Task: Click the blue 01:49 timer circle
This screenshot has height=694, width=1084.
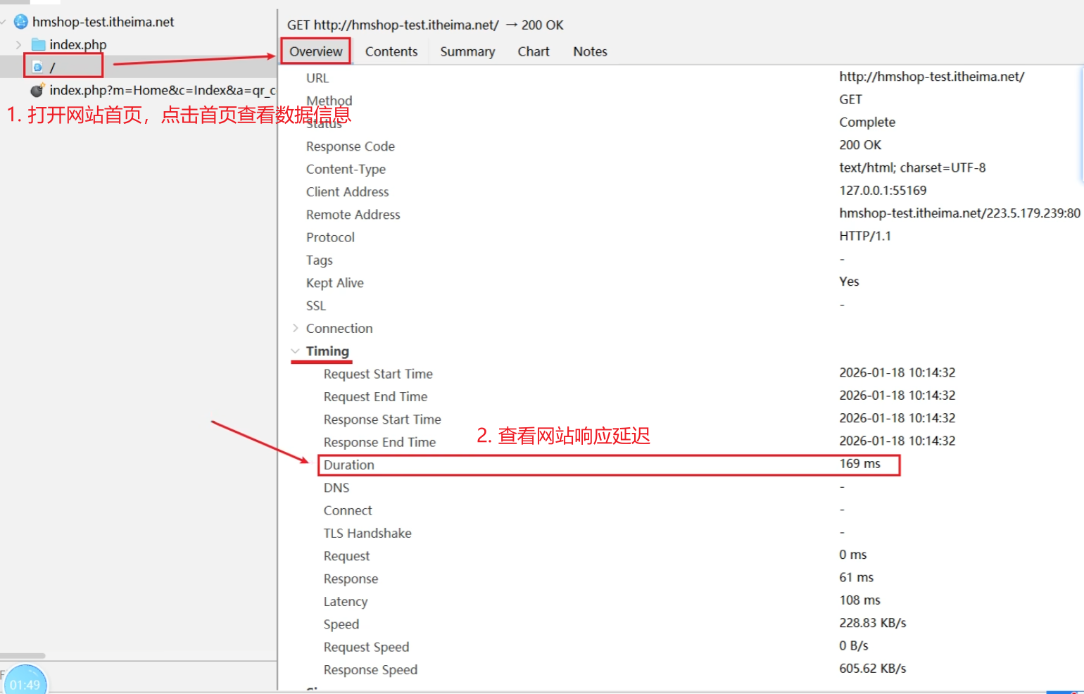Action: tap(25, 681)
